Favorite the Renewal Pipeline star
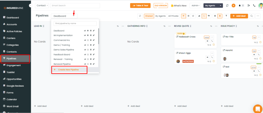 88,64
